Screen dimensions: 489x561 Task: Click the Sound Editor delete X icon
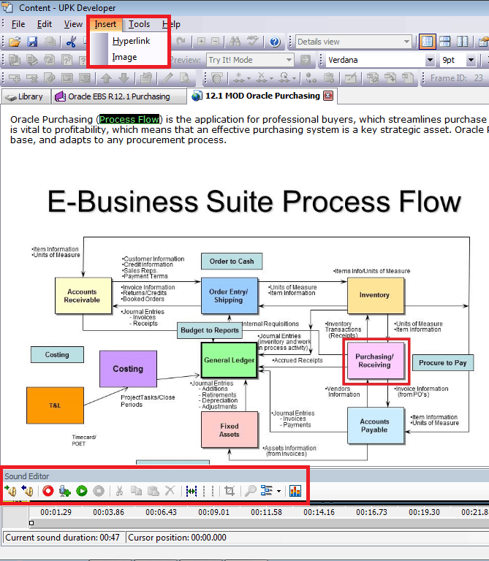click(x=170, y=491)
